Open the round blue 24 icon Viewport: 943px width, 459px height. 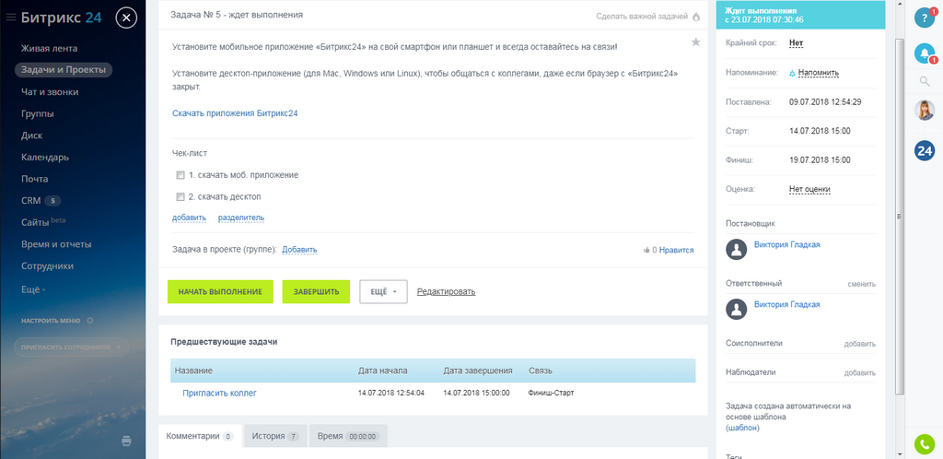(x=925, y=150)
